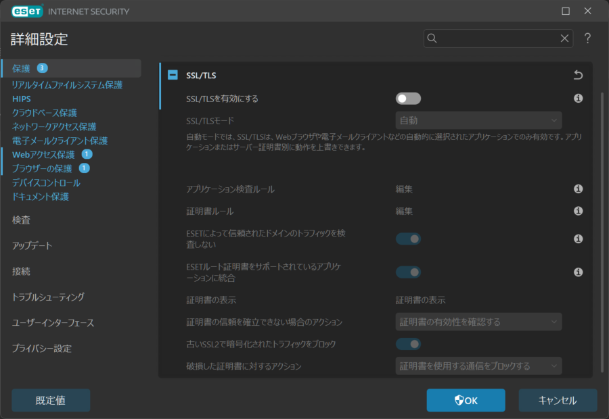Image resolution: width=609 pixels, height=419 pixels.
Task: Collapse the SSL/TLS section
Action: [x=173, y=75]
